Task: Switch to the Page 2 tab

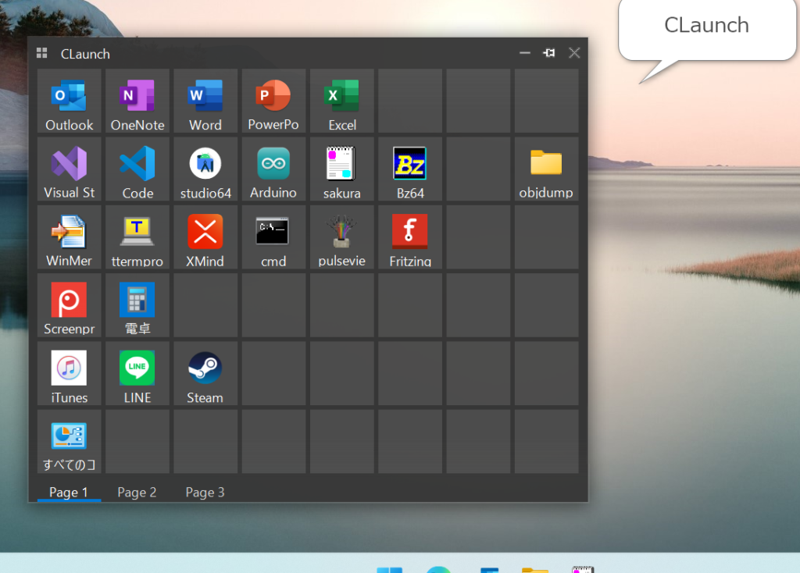Action: (x=137, y=492)
